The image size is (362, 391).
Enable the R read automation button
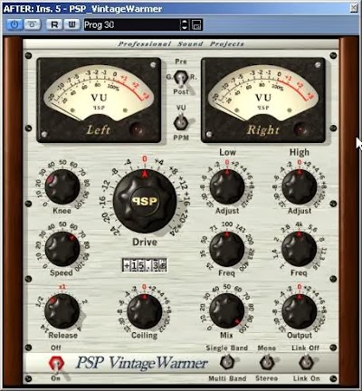click(54, 24)
